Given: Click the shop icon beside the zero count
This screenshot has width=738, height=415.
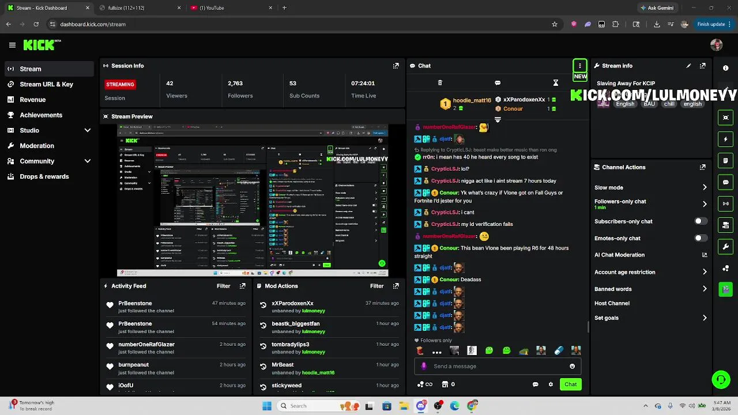Looking at the screenshot, I should [x=445, y=384].
